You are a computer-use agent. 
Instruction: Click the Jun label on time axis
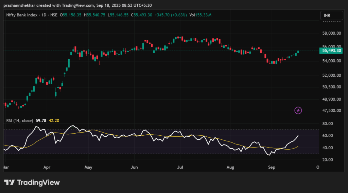pyautogui.click(x=134, y=167)
